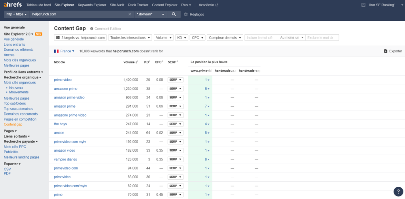Go to Keywords Explorer

(x=92, y=5)
